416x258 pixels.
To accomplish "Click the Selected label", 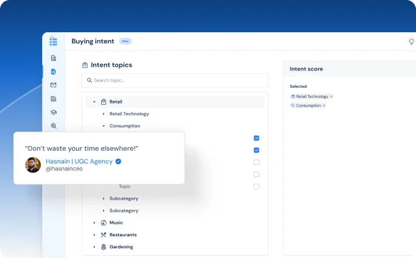I will coord(298,86).
